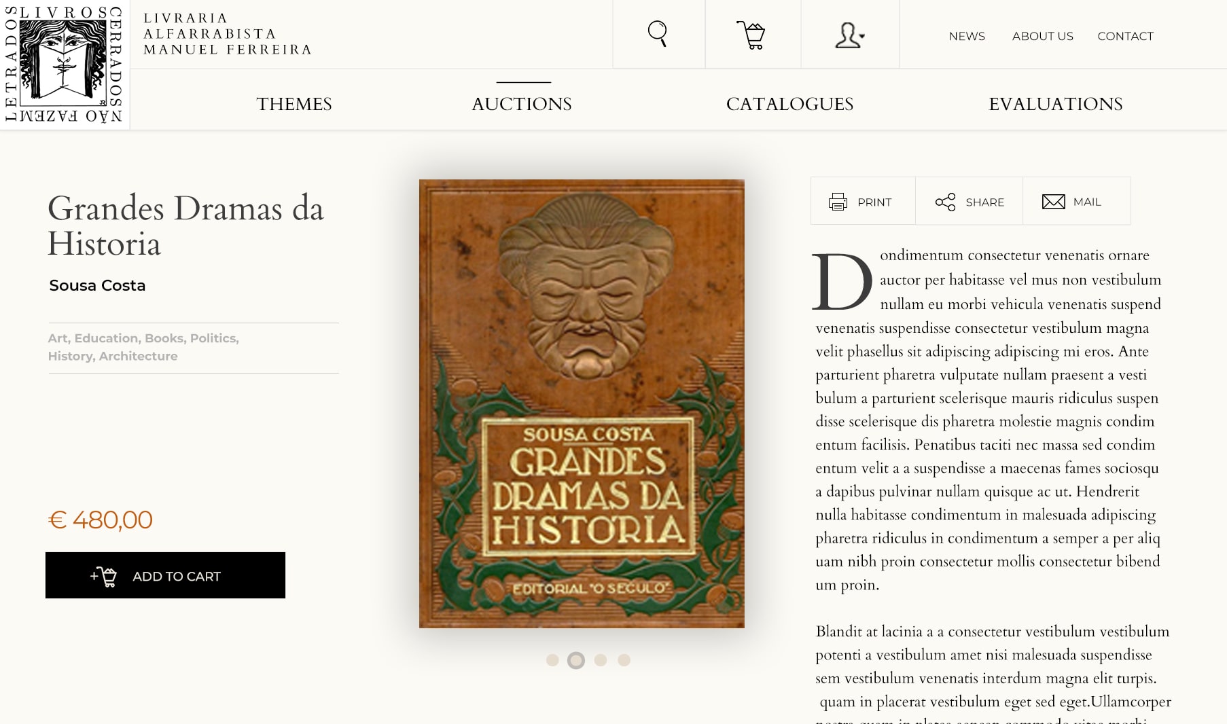Select the third image carousel dot

601,660
